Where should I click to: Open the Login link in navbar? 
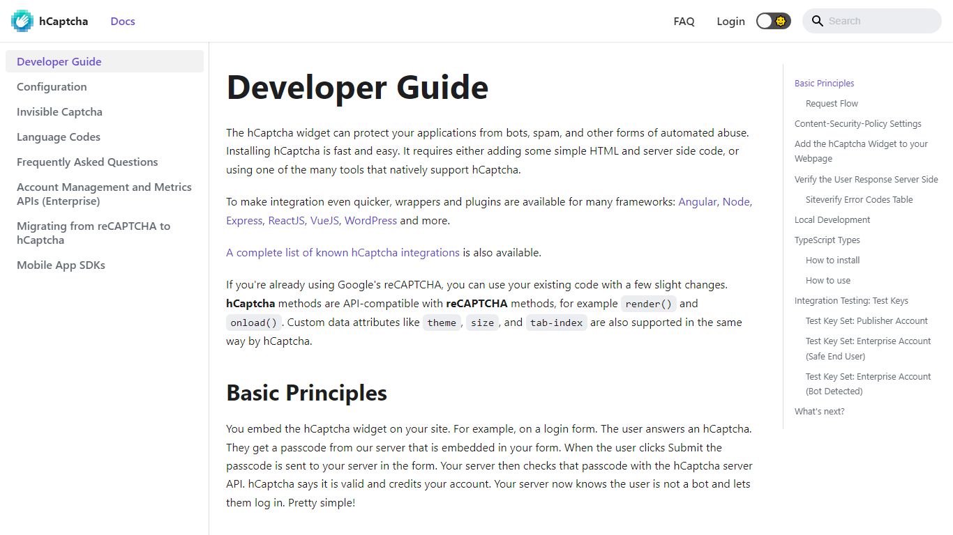point(730,21)
